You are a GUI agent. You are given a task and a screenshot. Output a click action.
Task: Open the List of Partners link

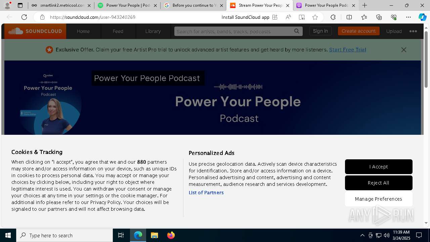tap(206, 193)
